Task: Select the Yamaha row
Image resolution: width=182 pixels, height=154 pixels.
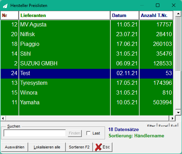Action: coord(87,103)
